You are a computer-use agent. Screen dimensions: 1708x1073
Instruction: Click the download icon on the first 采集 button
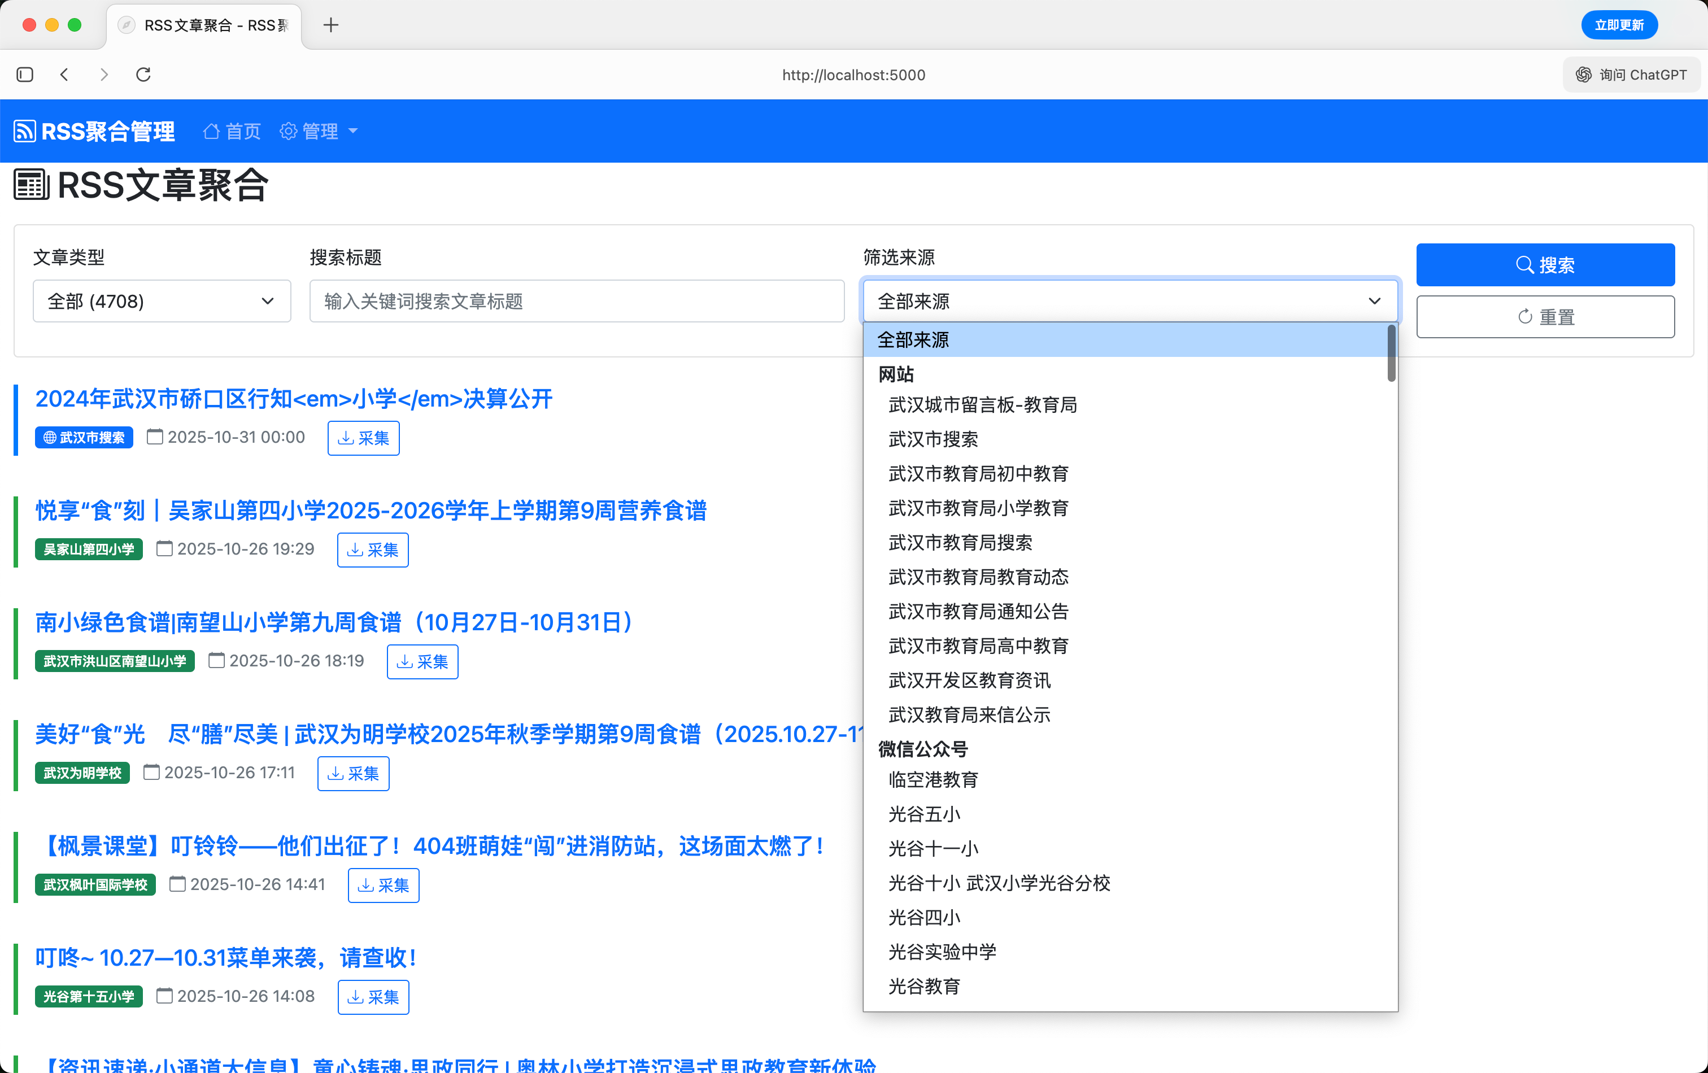pyautogui.click(x=347, y=438)
